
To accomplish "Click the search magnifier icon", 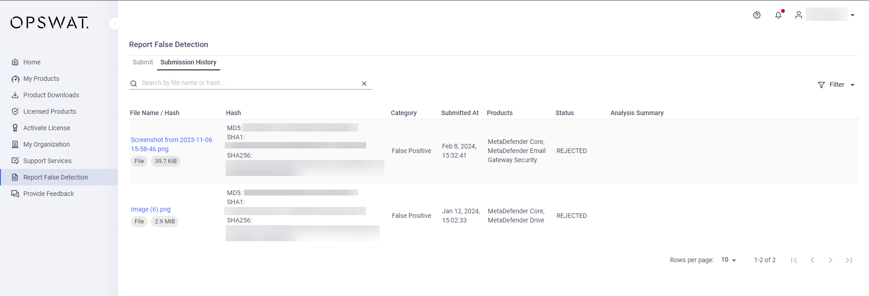I will point(134,84).
